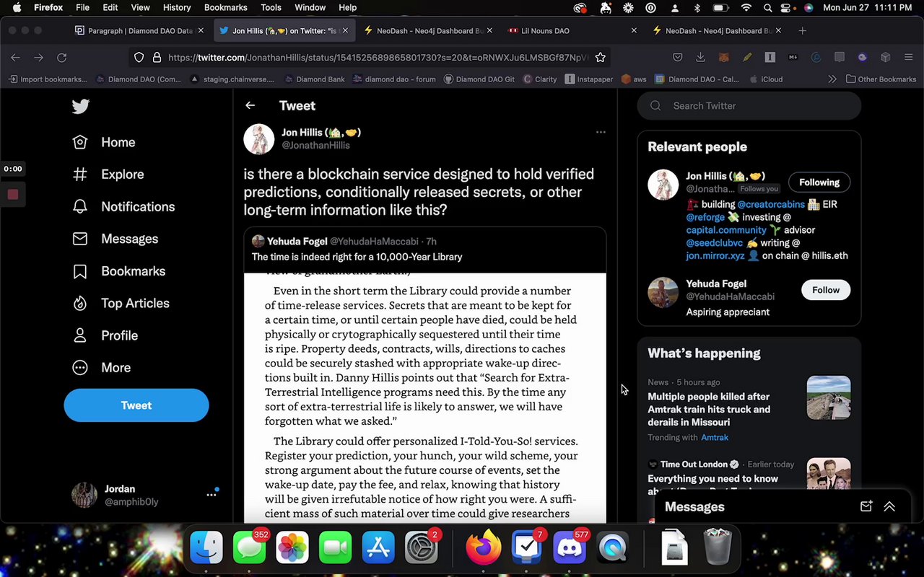Open @creatorcabins link in bio
Viewport: 924px width, 577px height.
coord(770,204)
